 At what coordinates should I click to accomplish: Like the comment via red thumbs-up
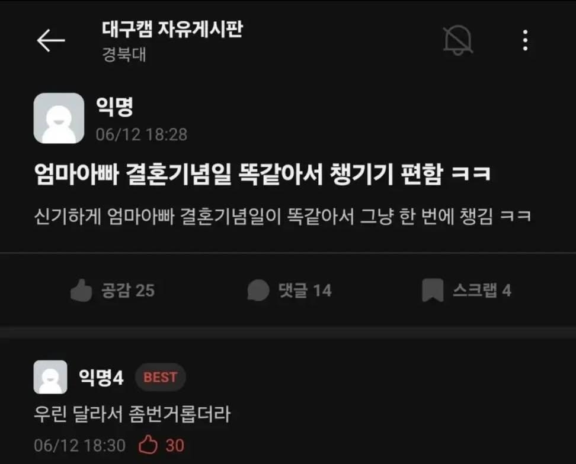(148, 445)
